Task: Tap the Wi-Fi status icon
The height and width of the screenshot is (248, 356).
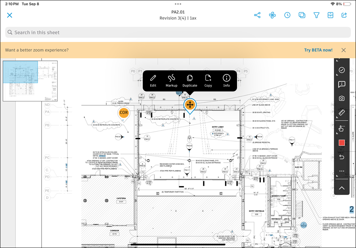Action: [333, 4]
